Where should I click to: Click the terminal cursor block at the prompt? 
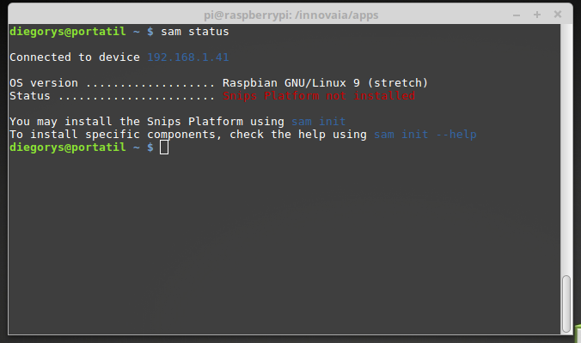164,147
